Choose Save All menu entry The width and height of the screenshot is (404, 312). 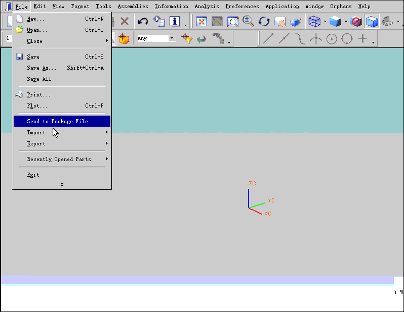coord(62,79)
